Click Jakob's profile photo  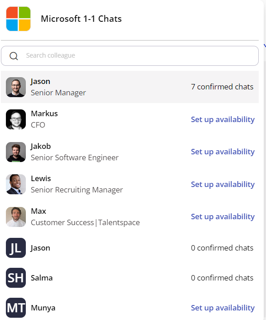click(x=16, y=152)
